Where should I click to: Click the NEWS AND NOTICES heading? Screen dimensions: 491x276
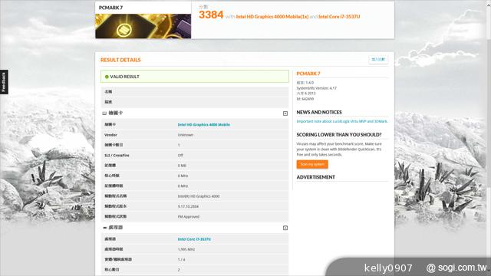pyautogui.click(x=319, y=112)
